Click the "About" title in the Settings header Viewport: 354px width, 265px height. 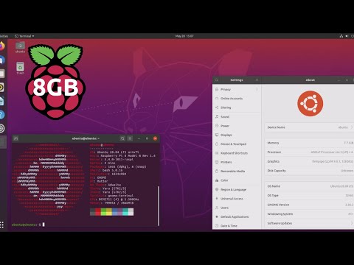pos(310,80)
